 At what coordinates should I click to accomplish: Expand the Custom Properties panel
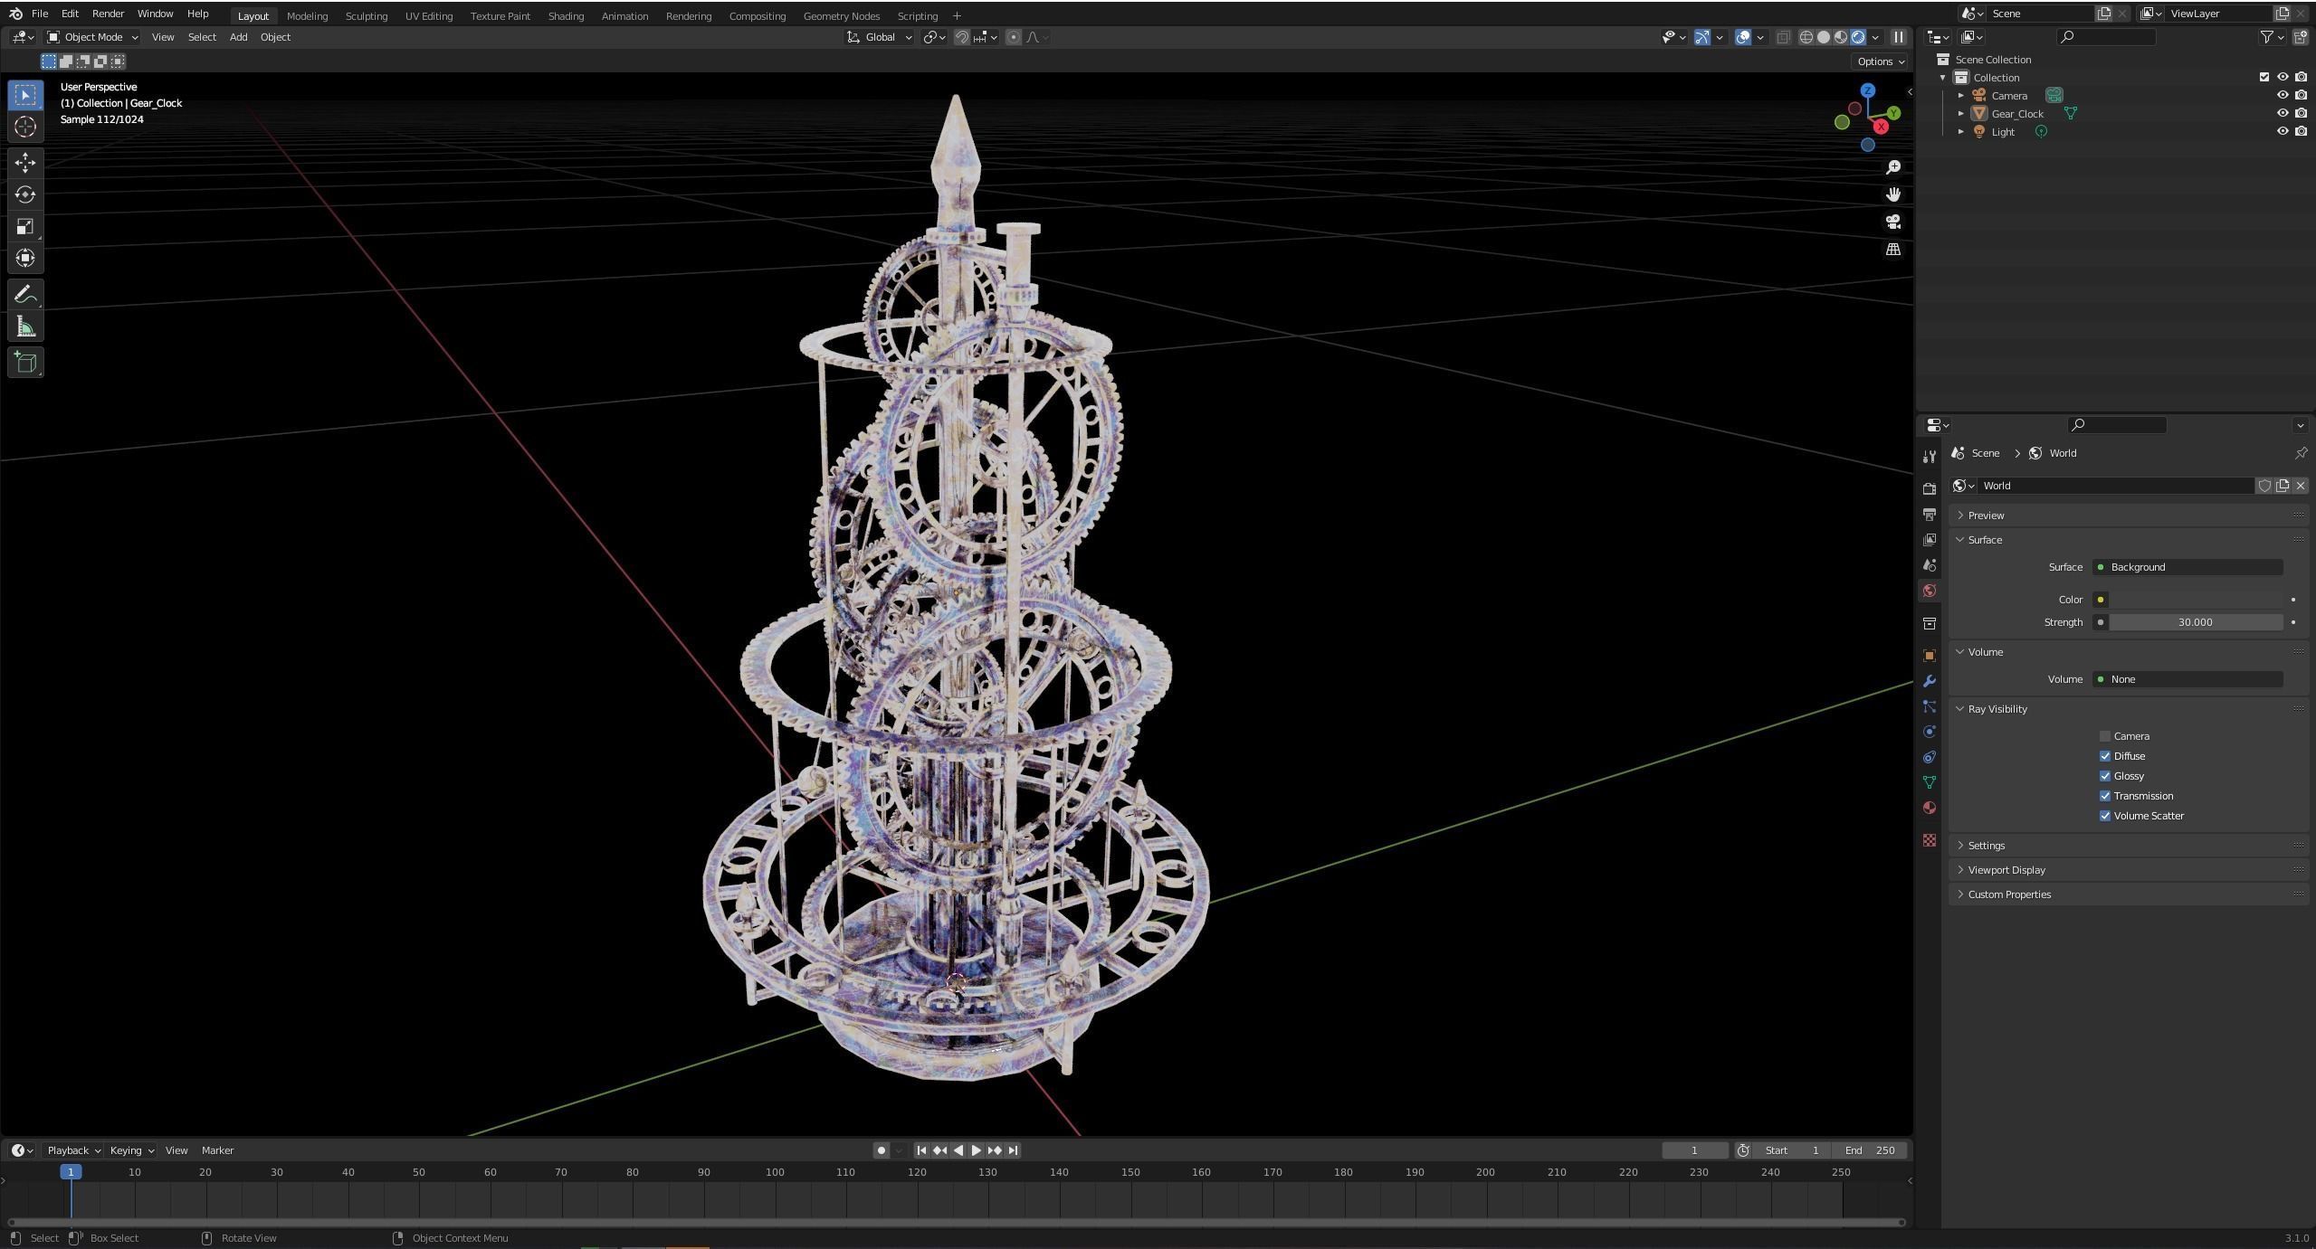click(2128, 894)
